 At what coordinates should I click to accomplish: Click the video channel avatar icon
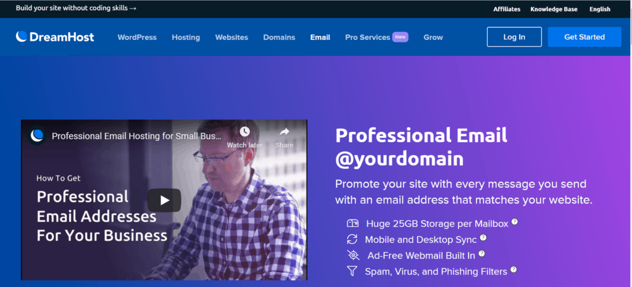point(37,135)
